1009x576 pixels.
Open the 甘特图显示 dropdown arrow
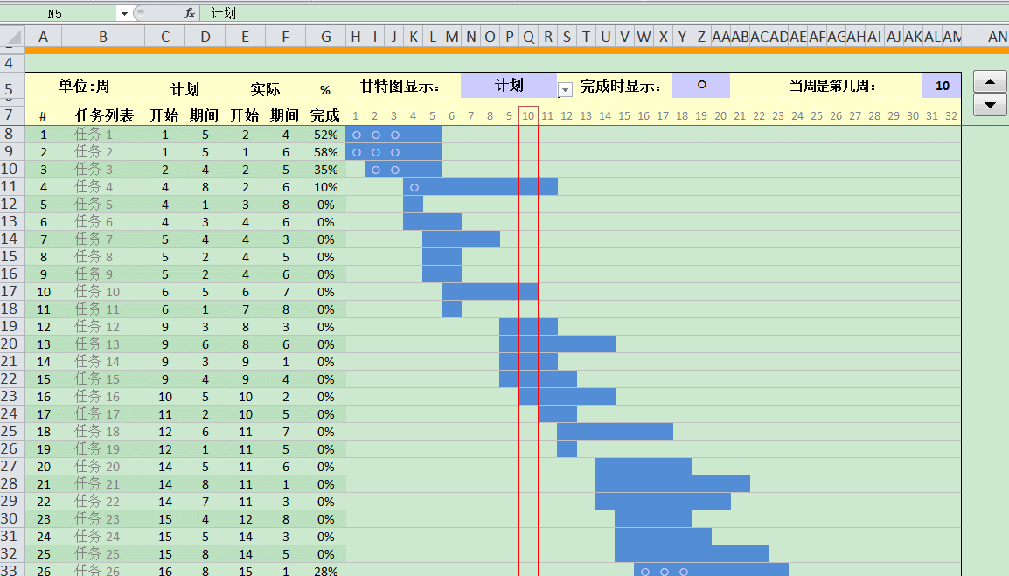pos(565,90)
